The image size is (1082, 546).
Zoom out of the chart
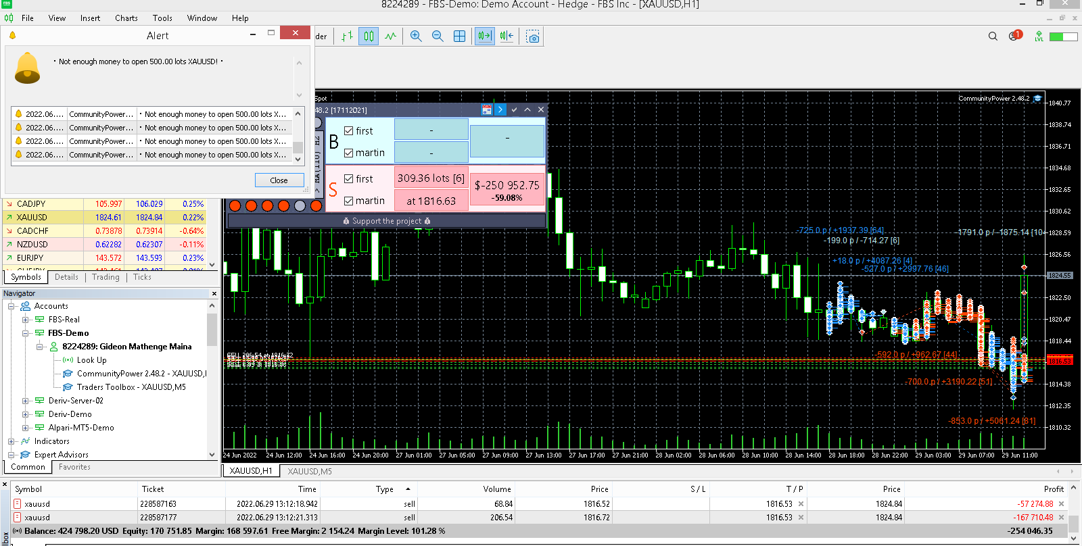click(438, 36)
